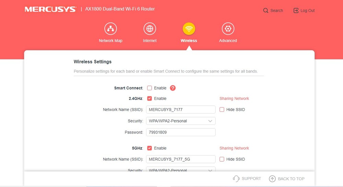Click the AX1800 Dual-Band Wi-Fi 6 Router title
Viewport: 343px width, 187px height.
pos(120,9)
